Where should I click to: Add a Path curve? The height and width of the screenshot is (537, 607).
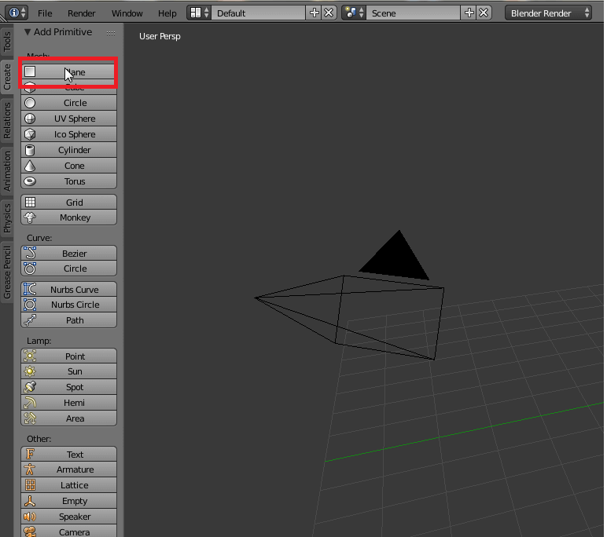68,320
